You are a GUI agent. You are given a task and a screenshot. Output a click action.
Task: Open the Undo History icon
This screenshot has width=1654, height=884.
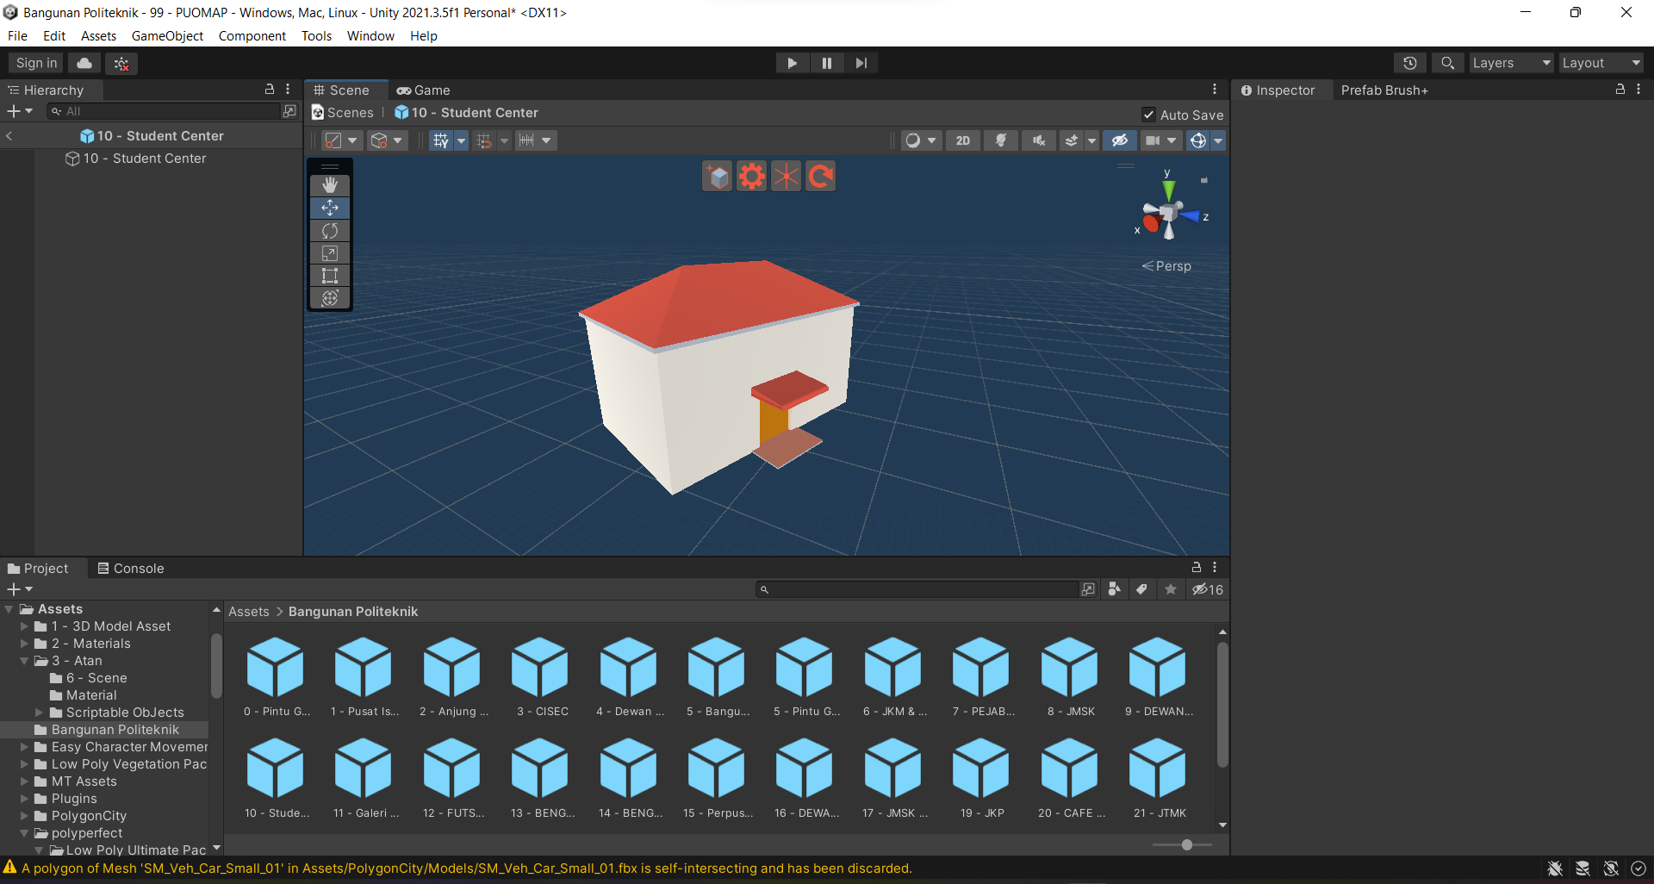pos(1409,63)
